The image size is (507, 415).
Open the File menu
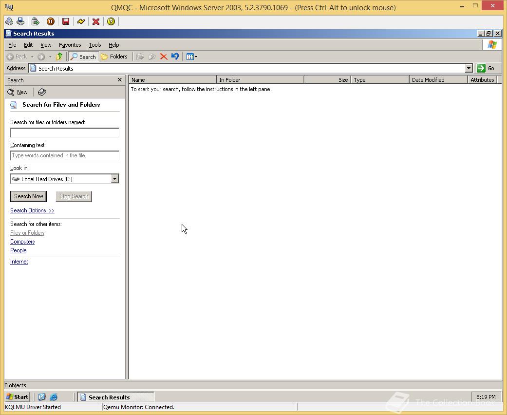pyautogui.click(x=12, y=45)
